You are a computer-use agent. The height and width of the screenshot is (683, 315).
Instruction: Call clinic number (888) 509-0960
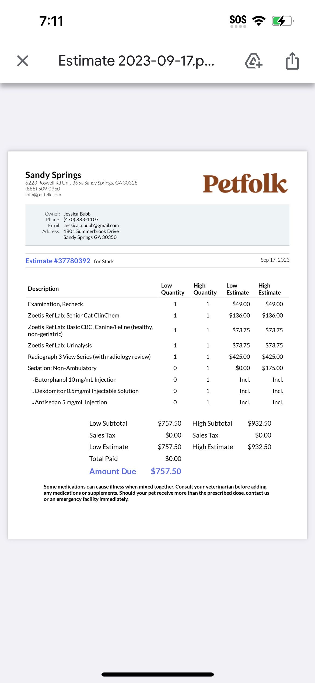(43, 189)
